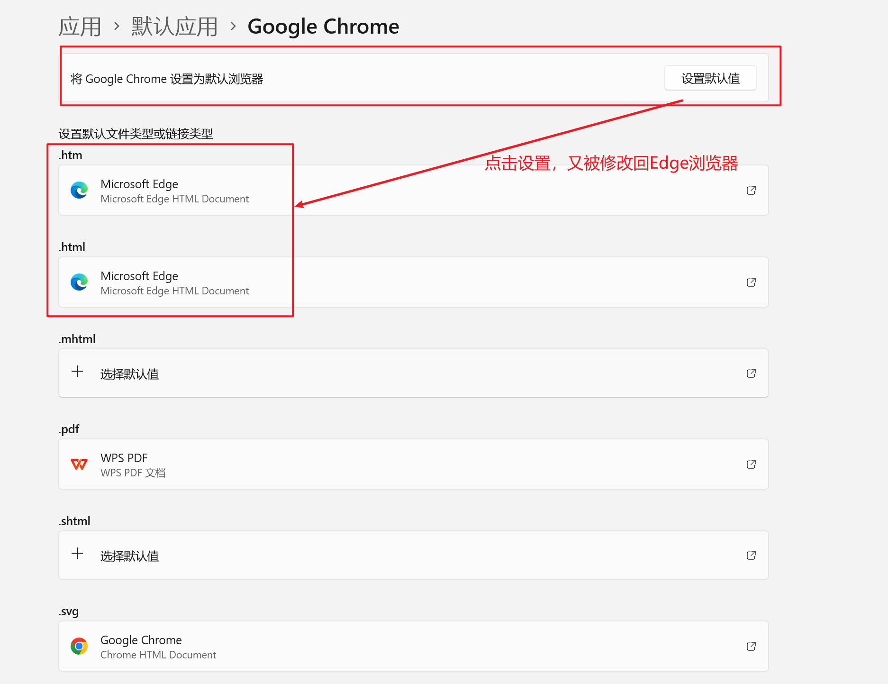Change the .pdf default WPS PDF app
The height and width of the screenshot is (684, 888).
tap(413, 464)
